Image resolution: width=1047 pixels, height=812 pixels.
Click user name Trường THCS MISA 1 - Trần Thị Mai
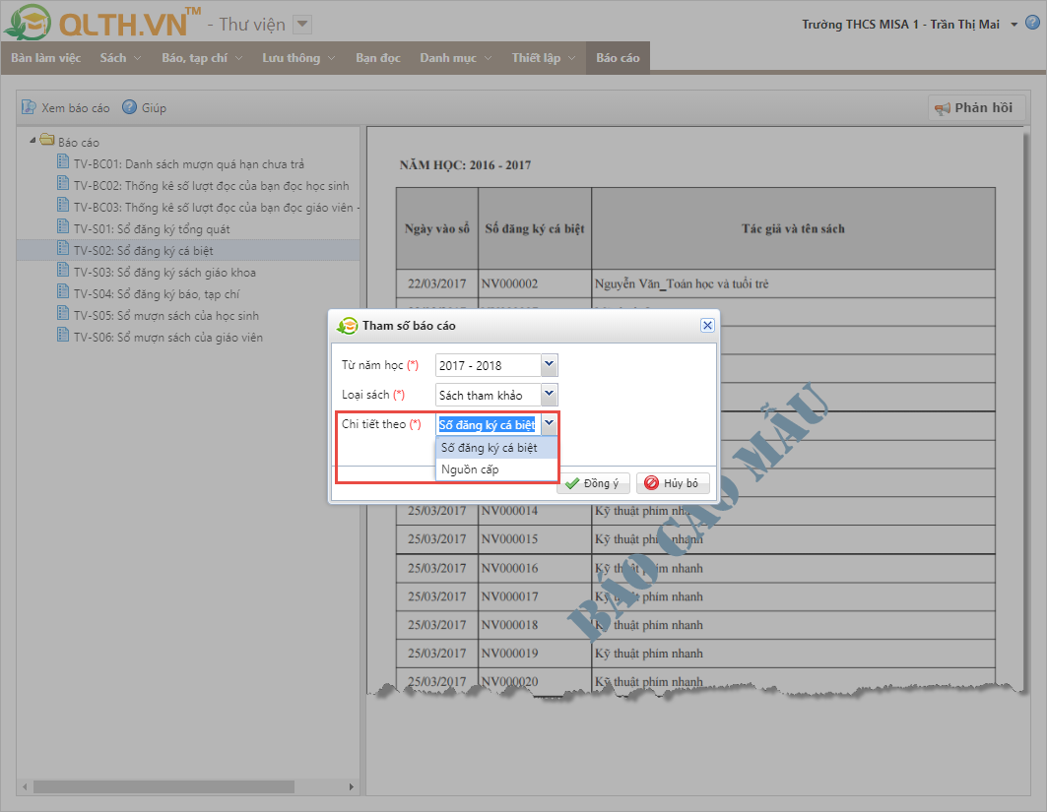click(901, 25)
